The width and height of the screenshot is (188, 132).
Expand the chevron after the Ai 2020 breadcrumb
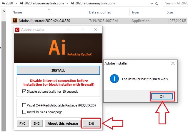(16, 3)
